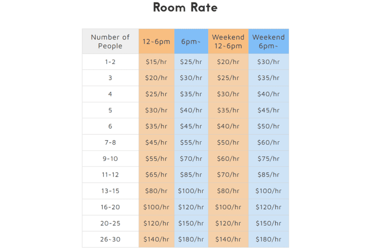
Task: Select the $35/hr weekend evening rate for 3
Action: pyautogui.click(x=269, y=78)
